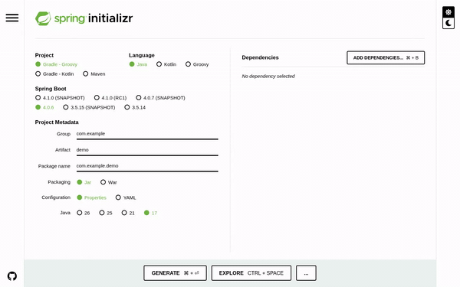Viewport: 460px width, 287px height.
Task: Click the Language heading
Action: point(141,55)
